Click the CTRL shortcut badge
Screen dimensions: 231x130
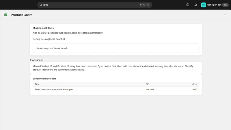click(142, 5)
